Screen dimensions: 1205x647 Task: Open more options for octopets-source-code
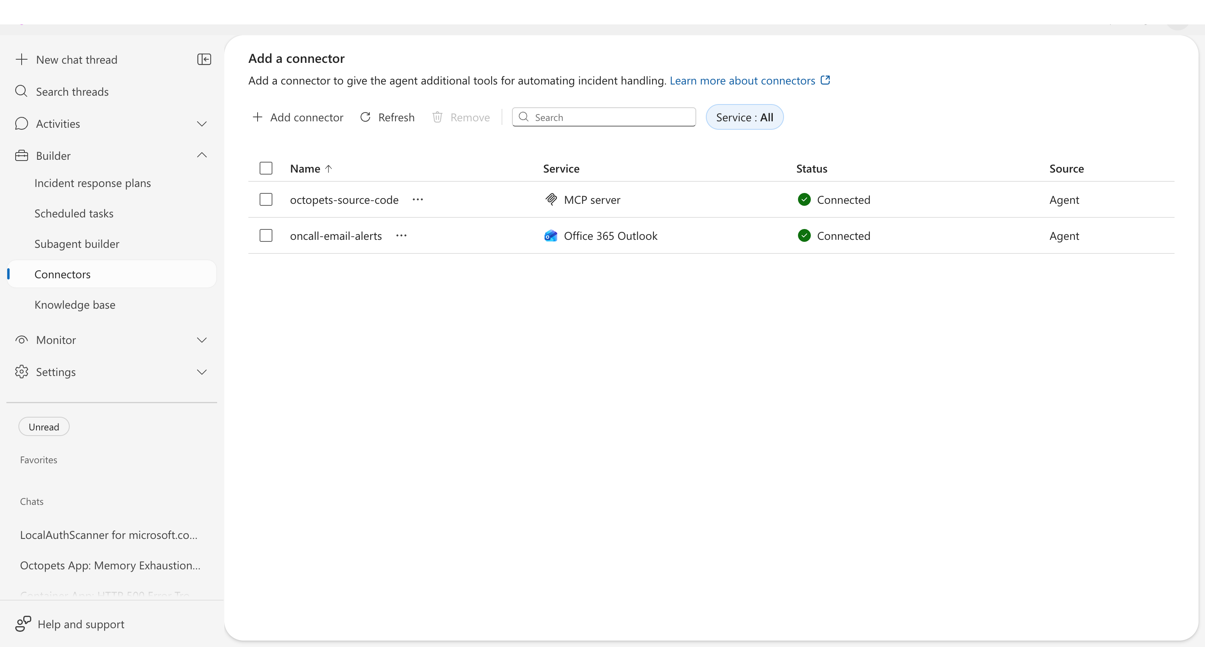418,200
